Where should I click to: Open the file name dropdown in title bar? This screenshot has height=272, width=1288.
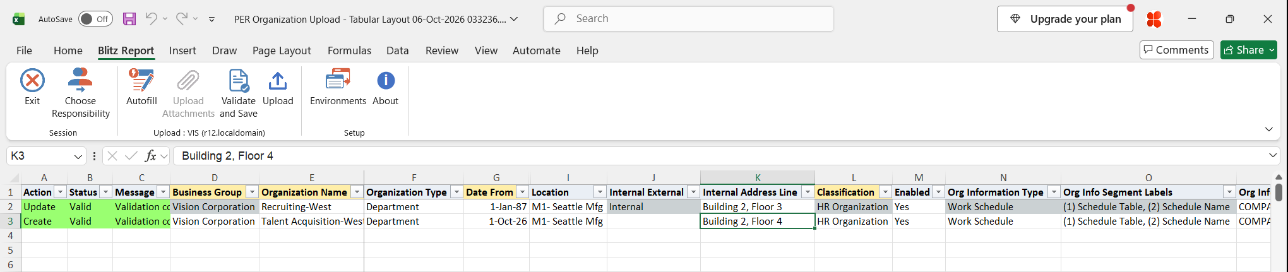(x=515, y=19)
